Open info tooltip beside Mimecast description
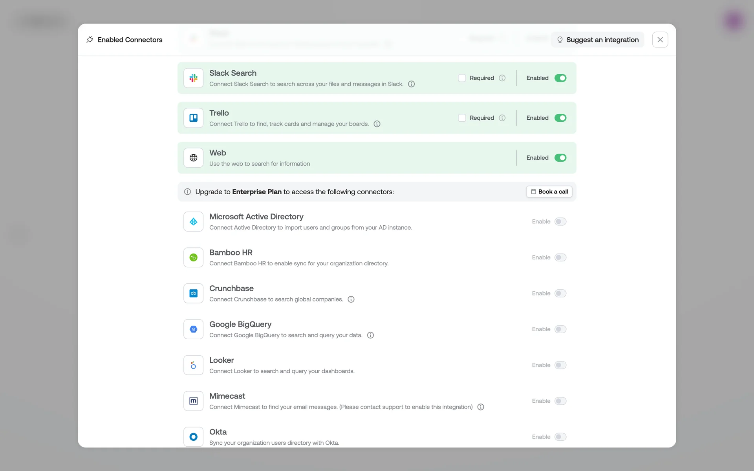 [480, 407]
